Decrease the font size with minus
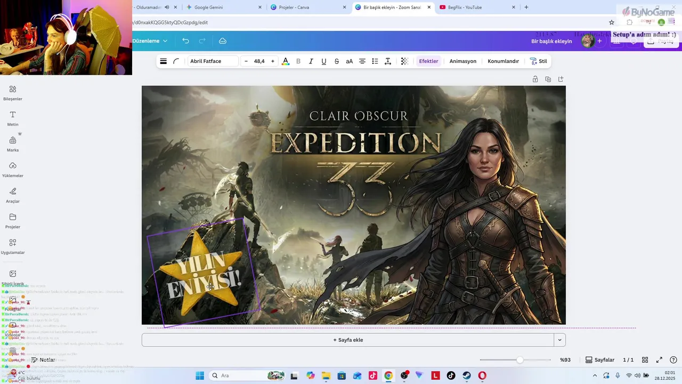Image resolution: width=682 pixels, height=384 pixels. click(x=246, y=61)
